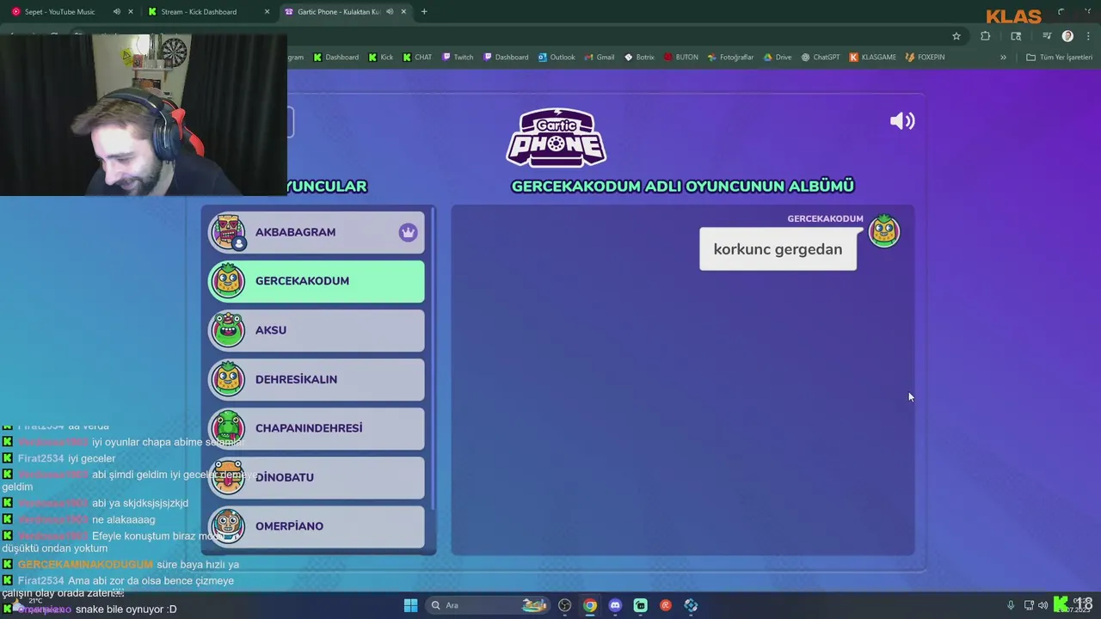
Task: Open the media controls icon in the toolbar
Action: point(1047,36)
